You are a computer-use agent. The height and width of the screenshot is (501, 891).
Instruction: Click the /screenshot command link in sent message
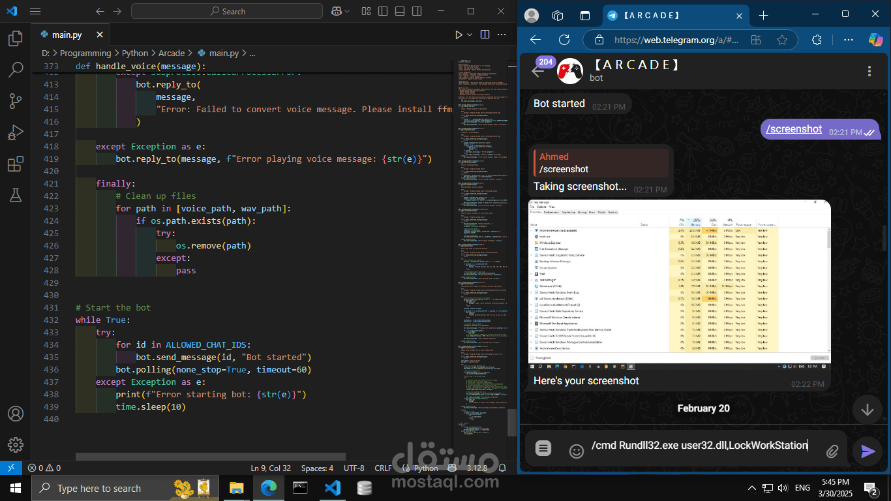[x=794, y=129]
